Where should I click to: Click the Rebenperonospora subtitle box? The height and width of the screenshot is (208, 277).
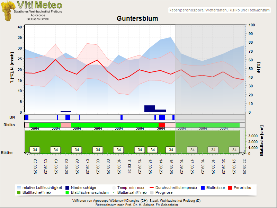[x=219, y=10]
